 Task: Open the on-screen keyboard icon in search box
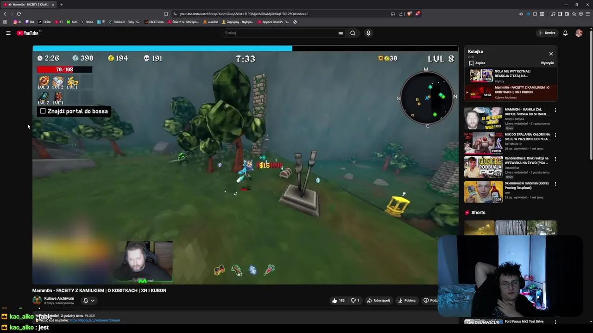coord(341,33)
